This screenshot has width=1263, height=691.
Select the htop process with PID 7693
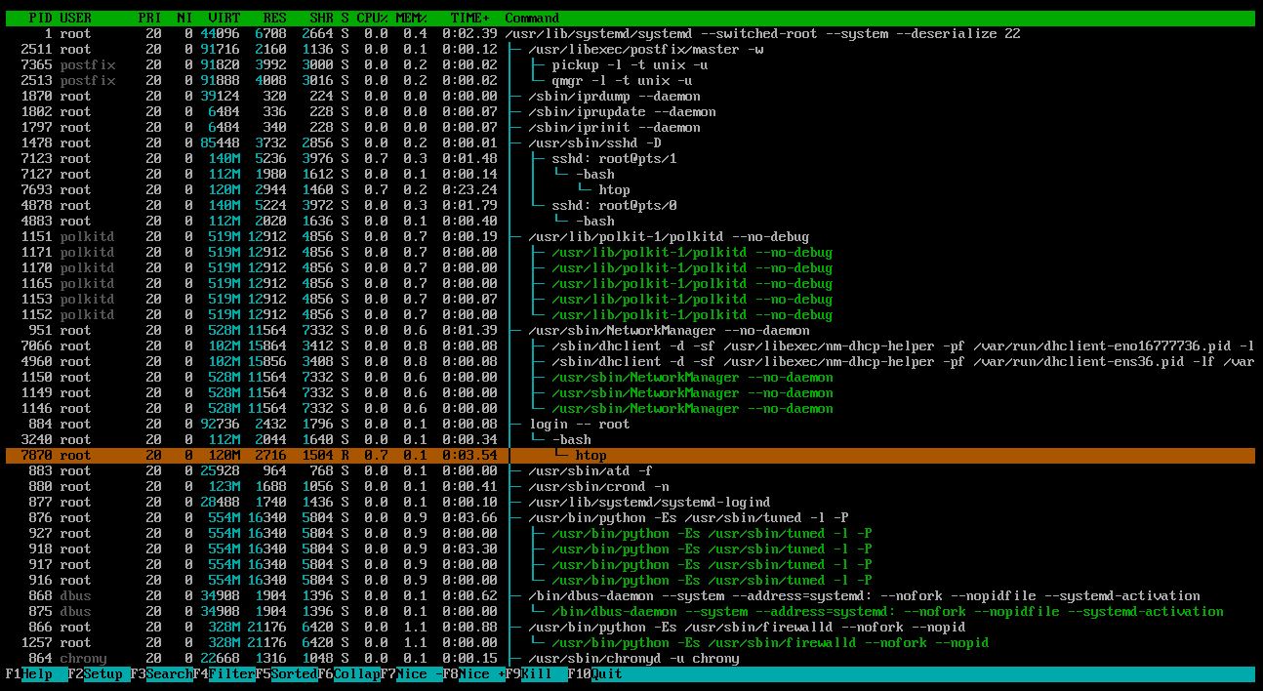point(630,189)
